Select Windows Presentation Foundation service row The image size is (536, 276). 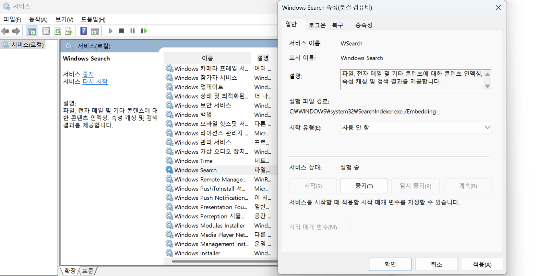tap(221, 207)
